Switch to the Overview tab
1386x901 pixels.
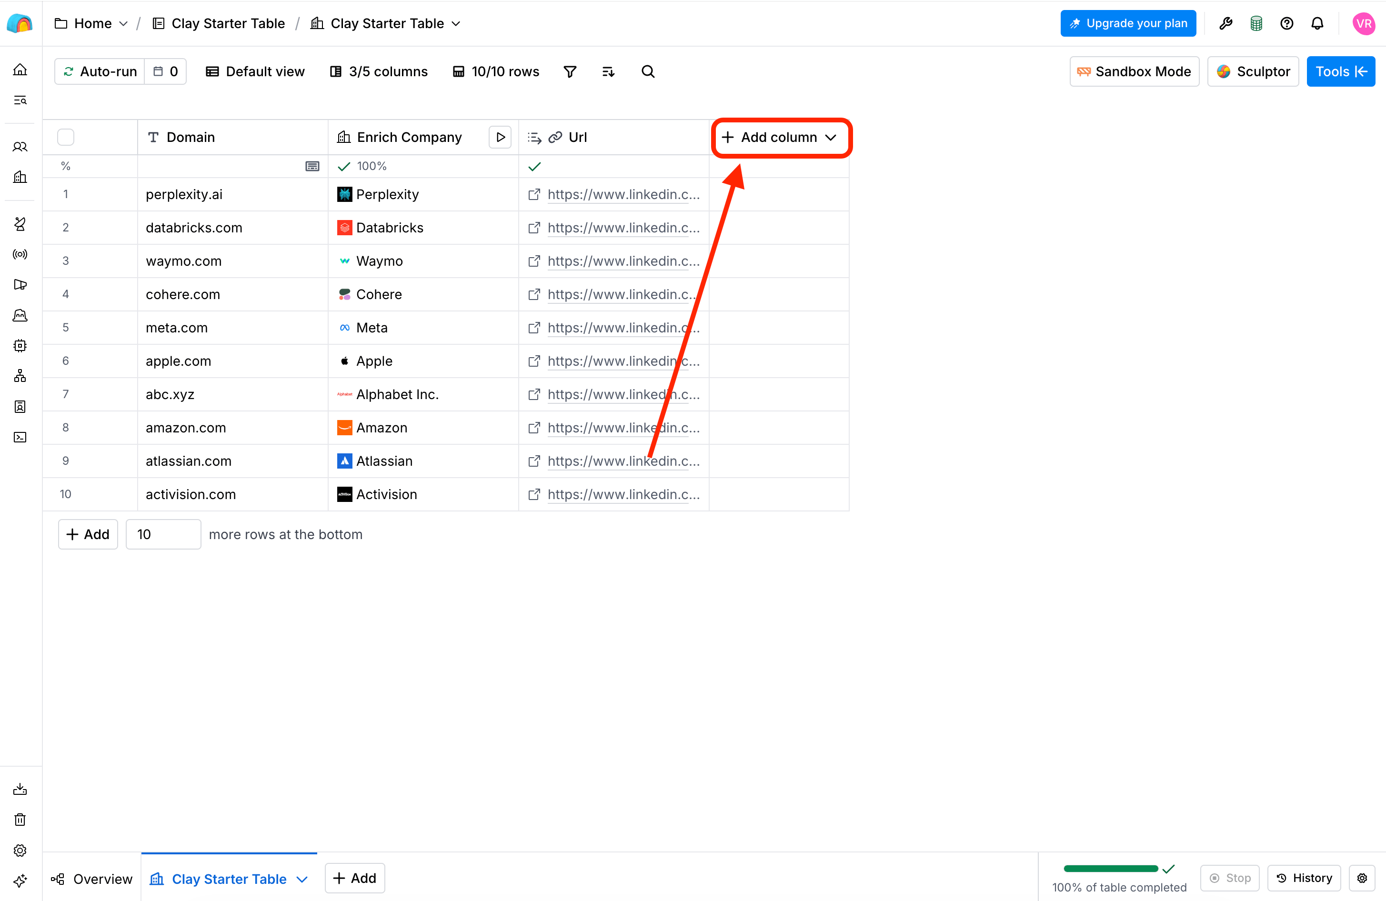point(91,879)
